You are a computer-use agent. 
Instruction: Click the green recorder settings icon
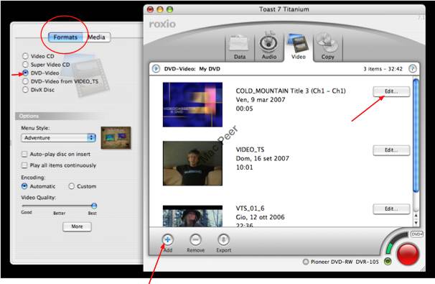tap(388, 261)
